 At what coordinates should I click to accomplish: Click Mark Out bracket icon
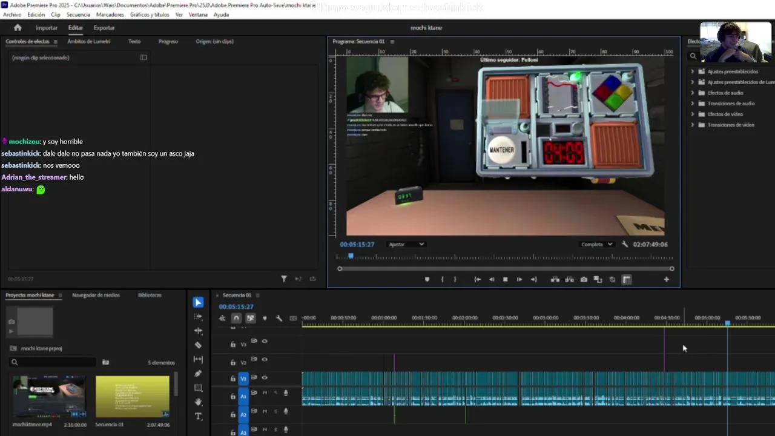click(x=455, y=279)
